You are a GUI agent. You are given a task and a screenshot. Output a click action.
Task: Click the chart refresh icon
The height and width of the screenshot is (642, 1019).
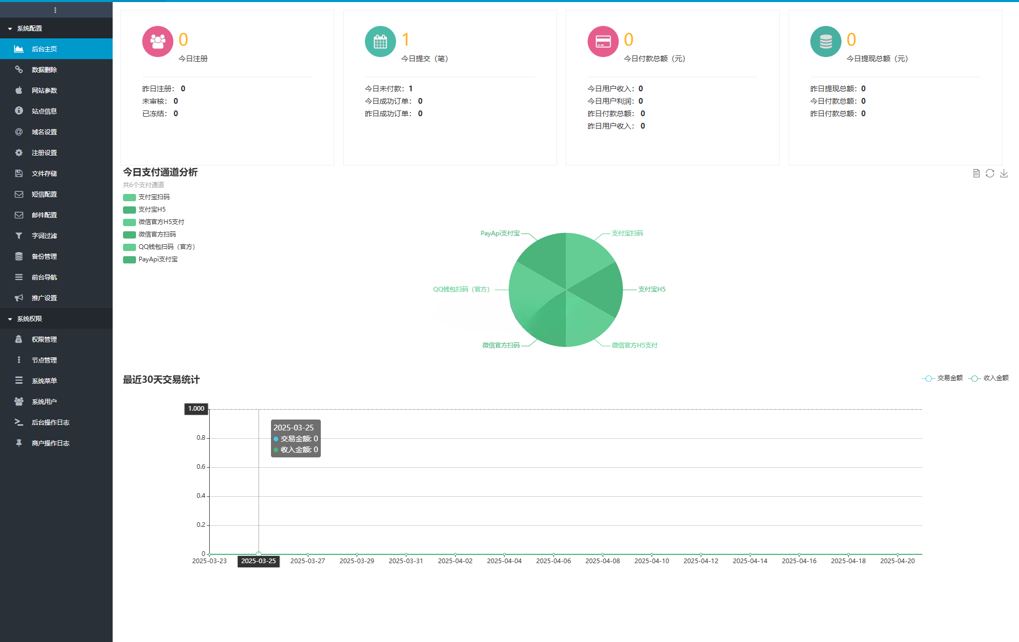(x=990, y=173)
